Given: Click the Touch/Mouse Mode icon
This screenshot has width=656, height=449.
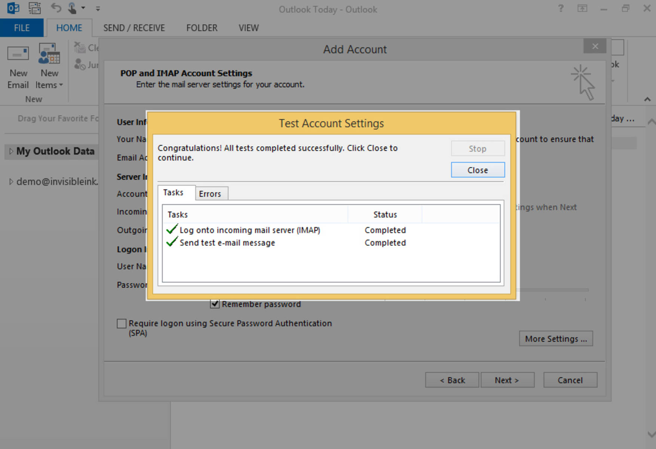Looking at the screenshot, I should pyautogui.click(x=72, y=8).
